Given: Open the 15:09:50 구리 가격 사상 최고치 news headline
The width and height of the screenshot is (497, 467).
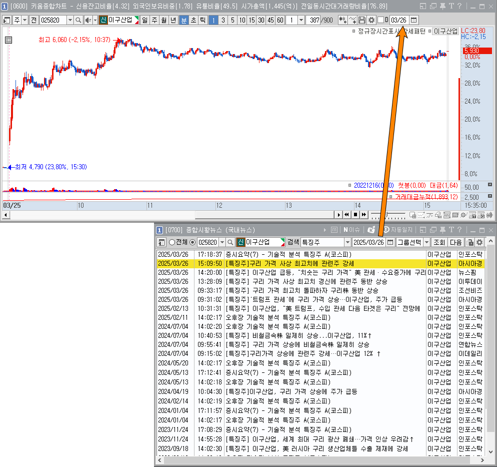Looking at the screenshot, I should [290, 263].
